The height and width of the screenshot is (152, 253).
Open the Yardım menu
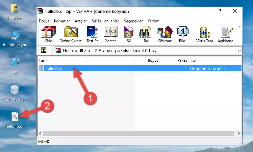click(x=153, y=21)
